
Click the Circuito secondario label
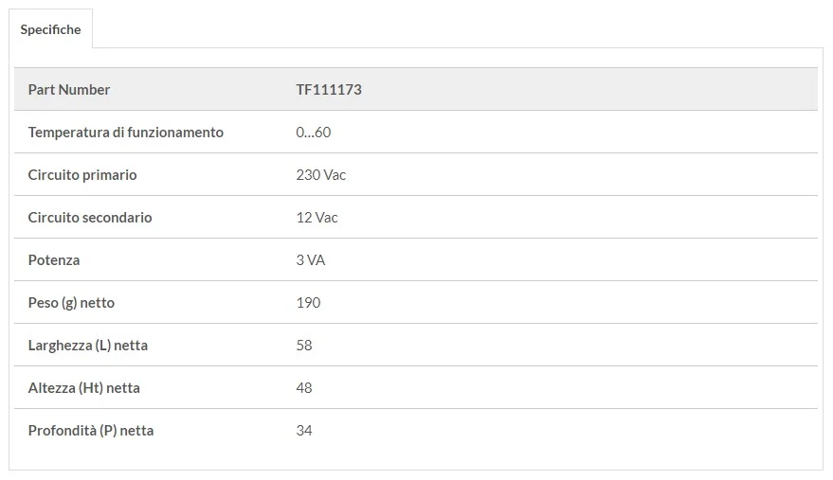point(90,218)
